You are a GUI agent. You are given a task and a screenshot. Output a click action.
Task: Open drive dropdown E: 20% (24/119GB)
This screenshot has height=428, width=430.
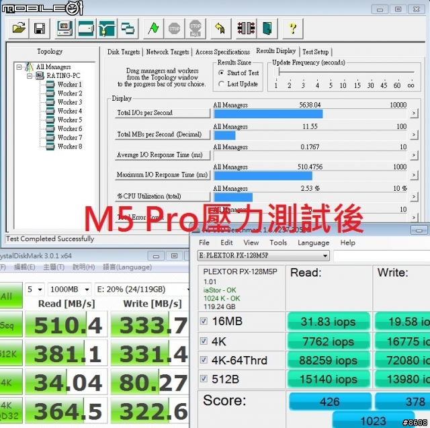point(142,290)
